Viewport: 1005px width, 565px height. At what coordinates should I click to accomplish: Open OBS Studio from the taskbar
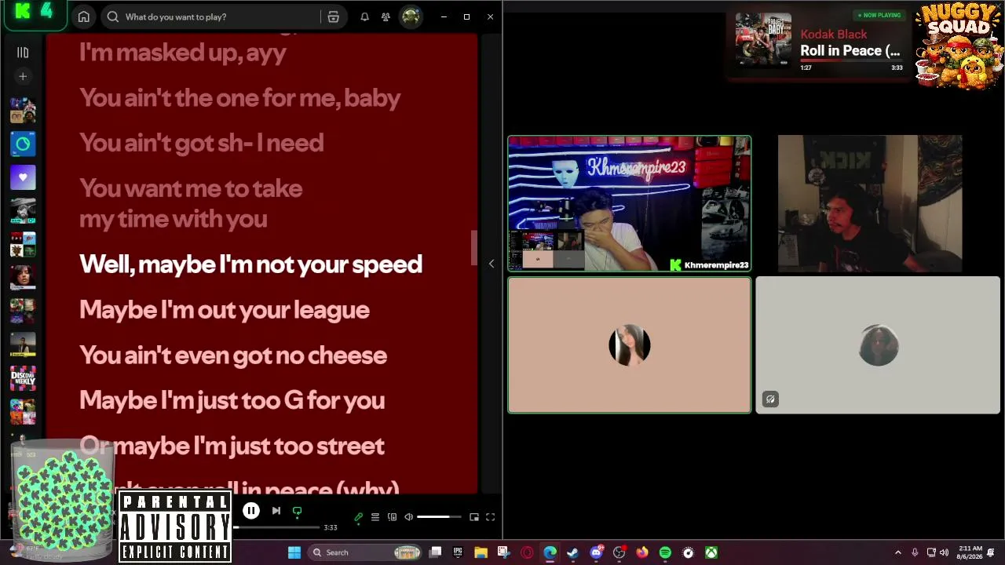[619, 552]
